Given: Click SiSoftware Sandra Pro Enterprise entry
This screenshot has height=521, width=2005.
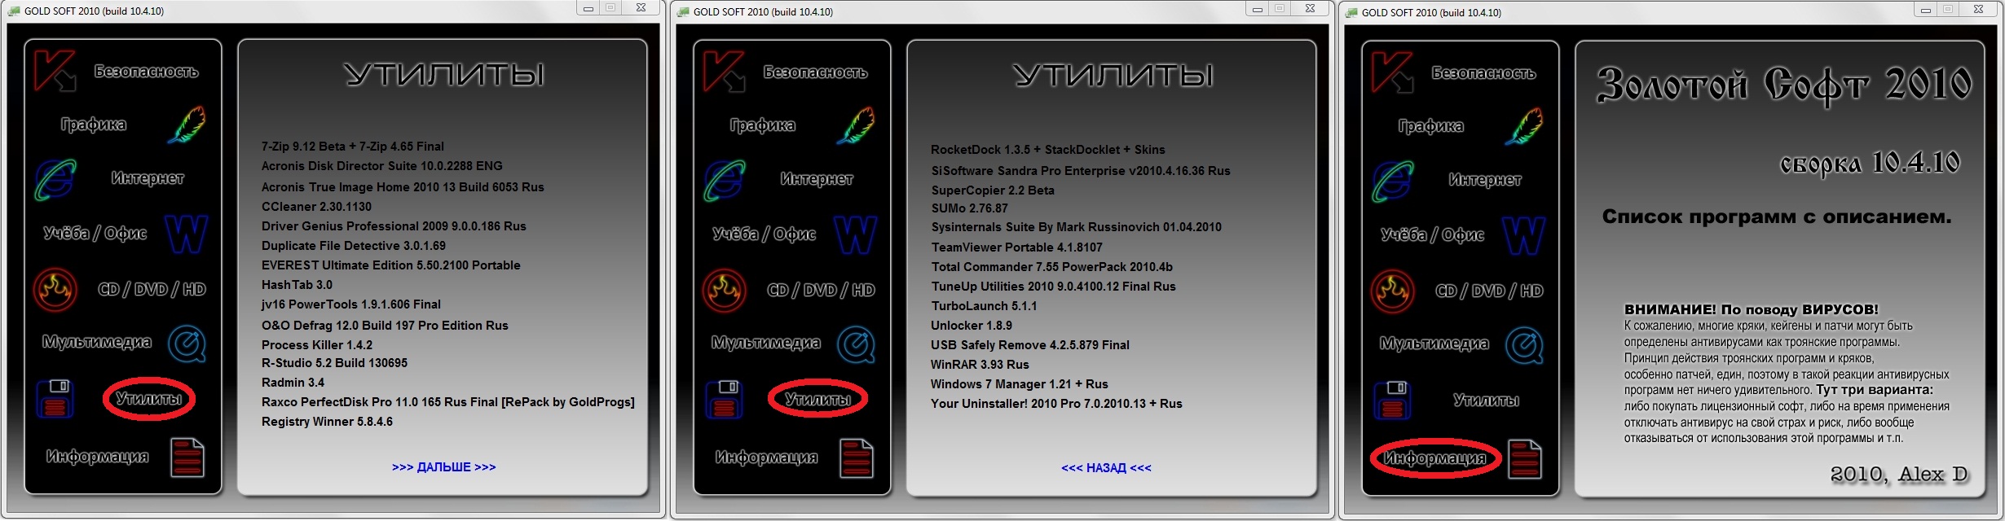Looking at the screenshot, I should pyautogui.click(x=1081, y=171).
